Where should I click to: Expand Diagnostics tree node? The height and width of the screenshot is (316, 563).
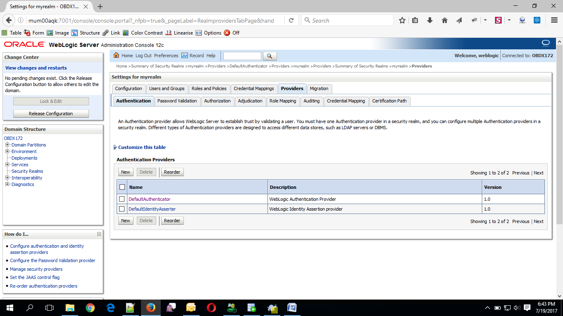click(7, 184)
